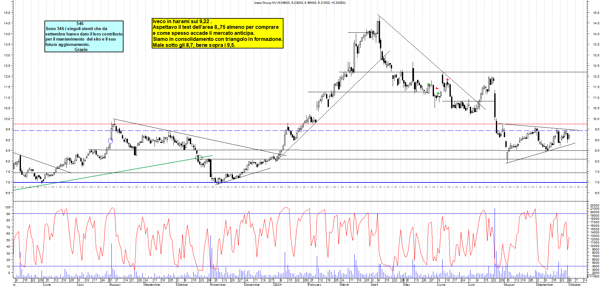The height and width of the screenshot is (286, 600).
Task: Click the word 'Grazie' in the cyan box
Action: (x=81, y=49)
